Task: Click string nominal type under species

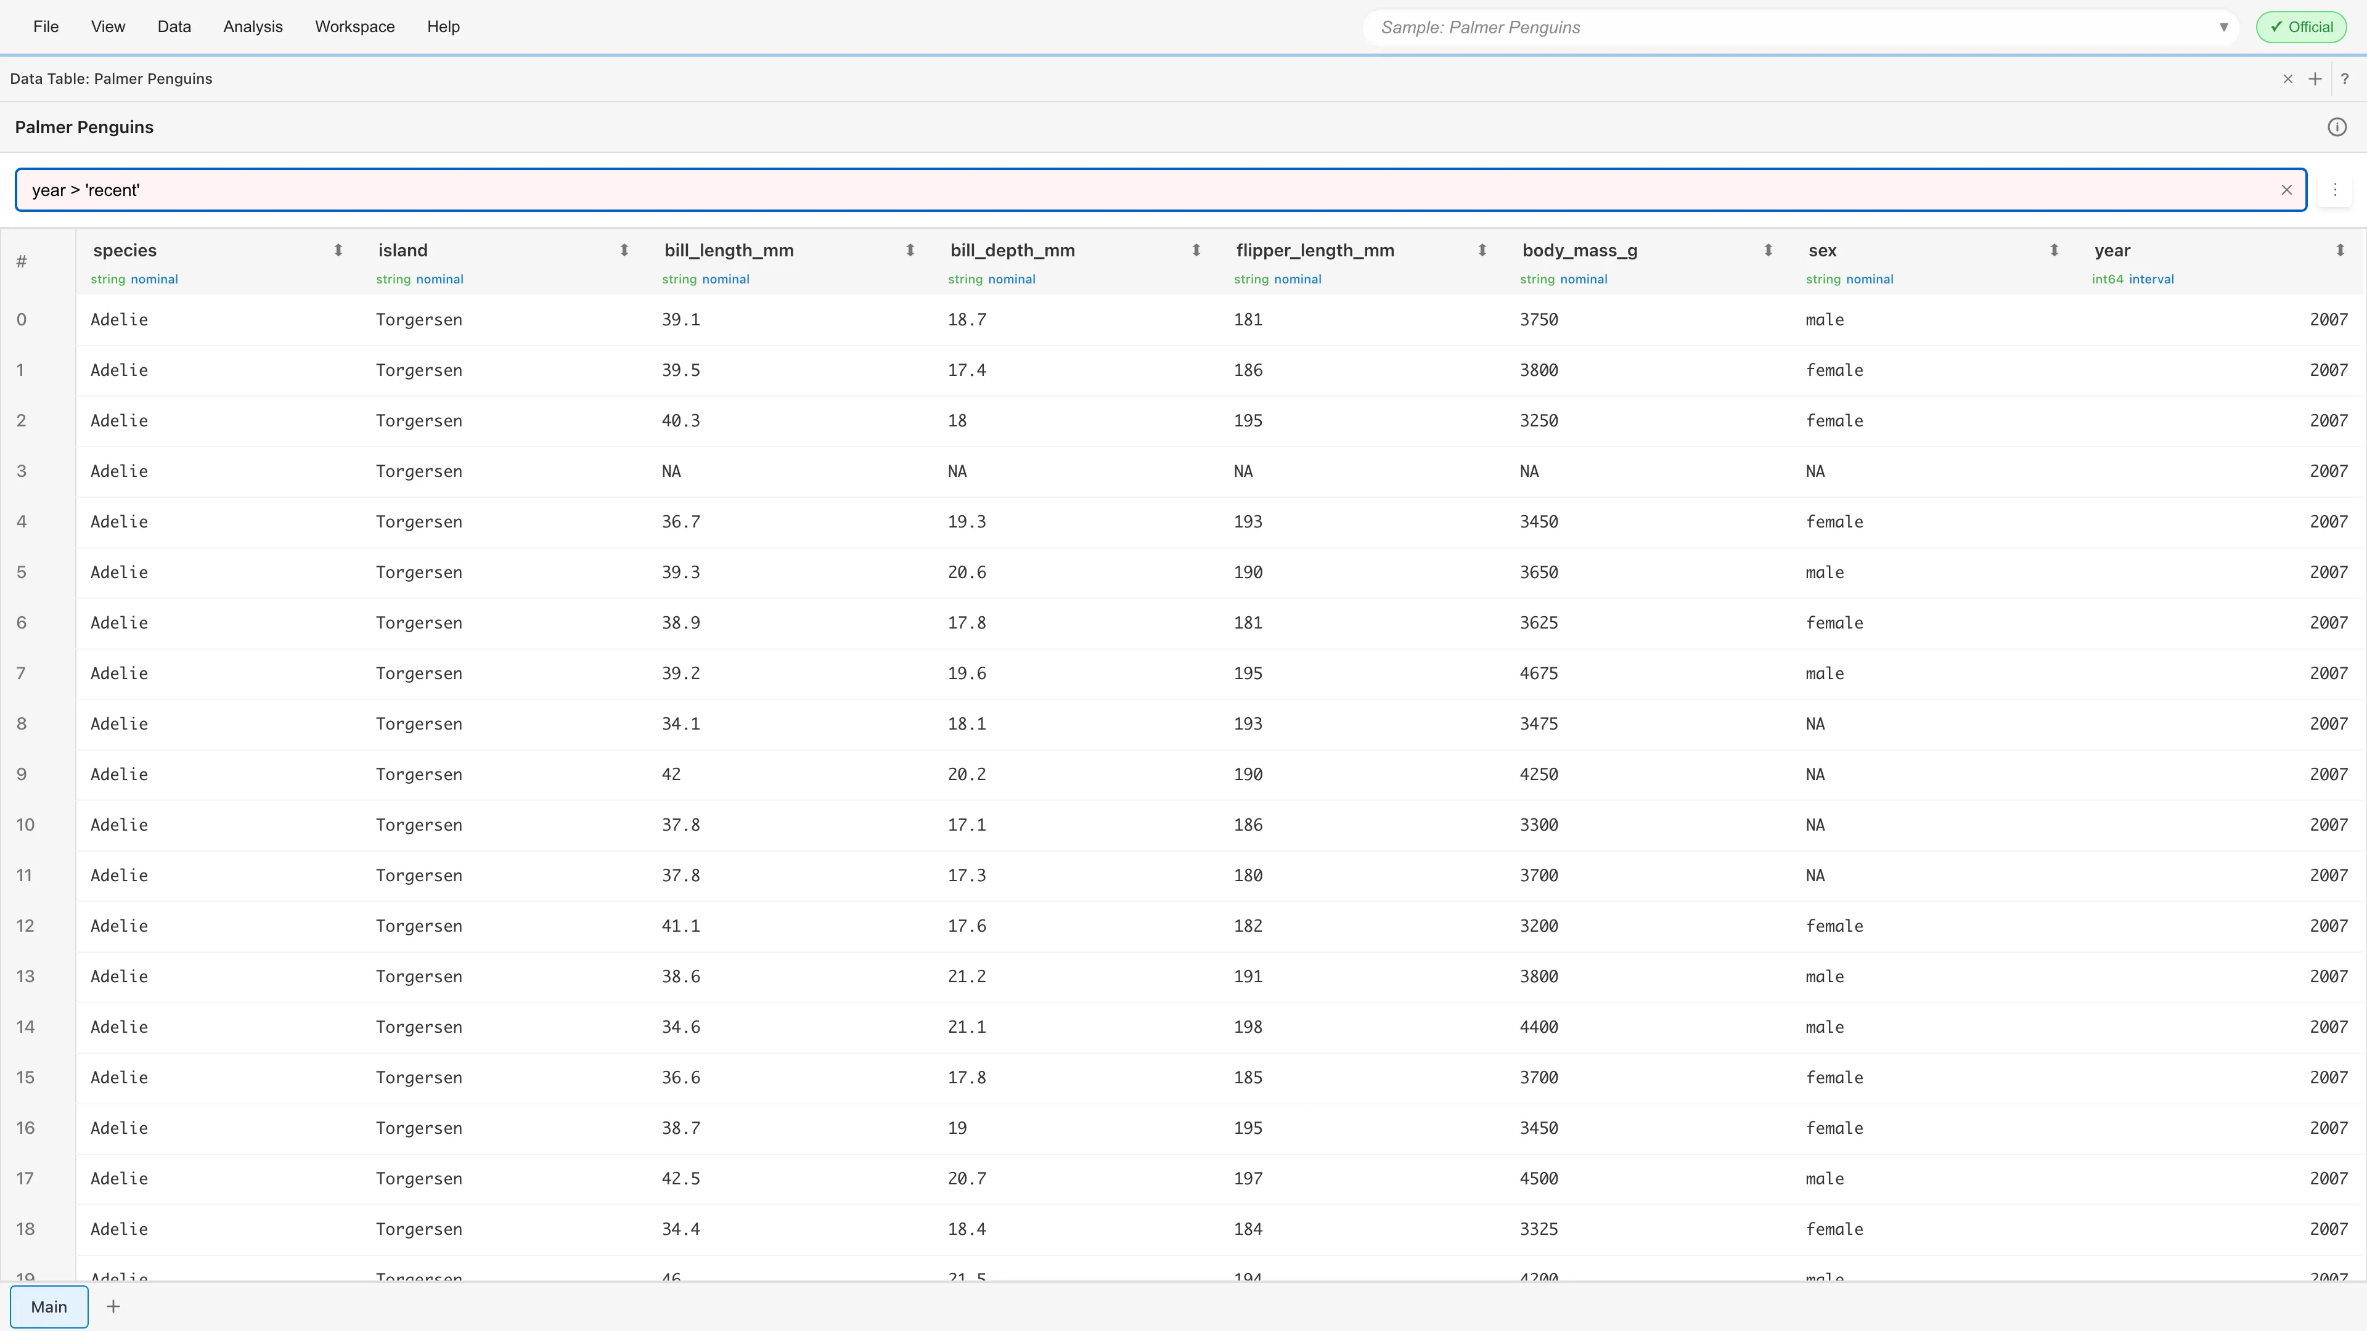Action: 134,279
